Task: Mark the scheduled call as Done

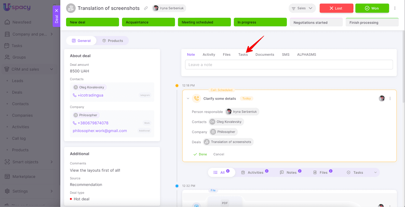Action: click(x=200, y=154)
